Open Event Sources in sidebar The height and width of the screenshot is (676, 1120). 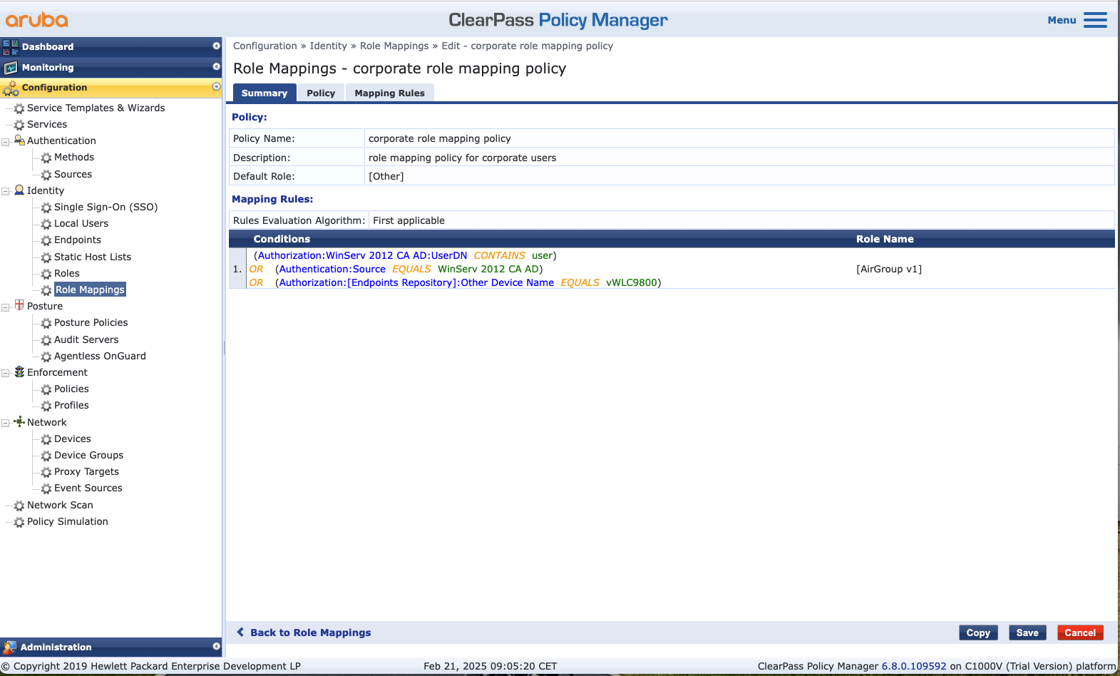pos(88,488)
